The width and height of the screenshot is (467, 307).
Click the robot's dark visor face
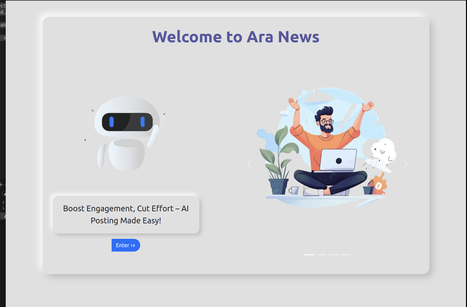coord(127,122)
